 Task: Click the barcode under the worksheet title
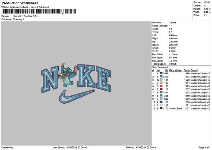coord(39,11)
